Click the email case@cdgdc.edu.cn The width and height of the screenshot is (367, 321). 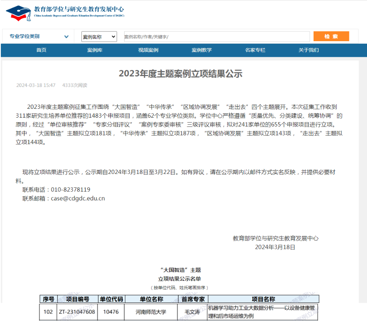(78, 198)
